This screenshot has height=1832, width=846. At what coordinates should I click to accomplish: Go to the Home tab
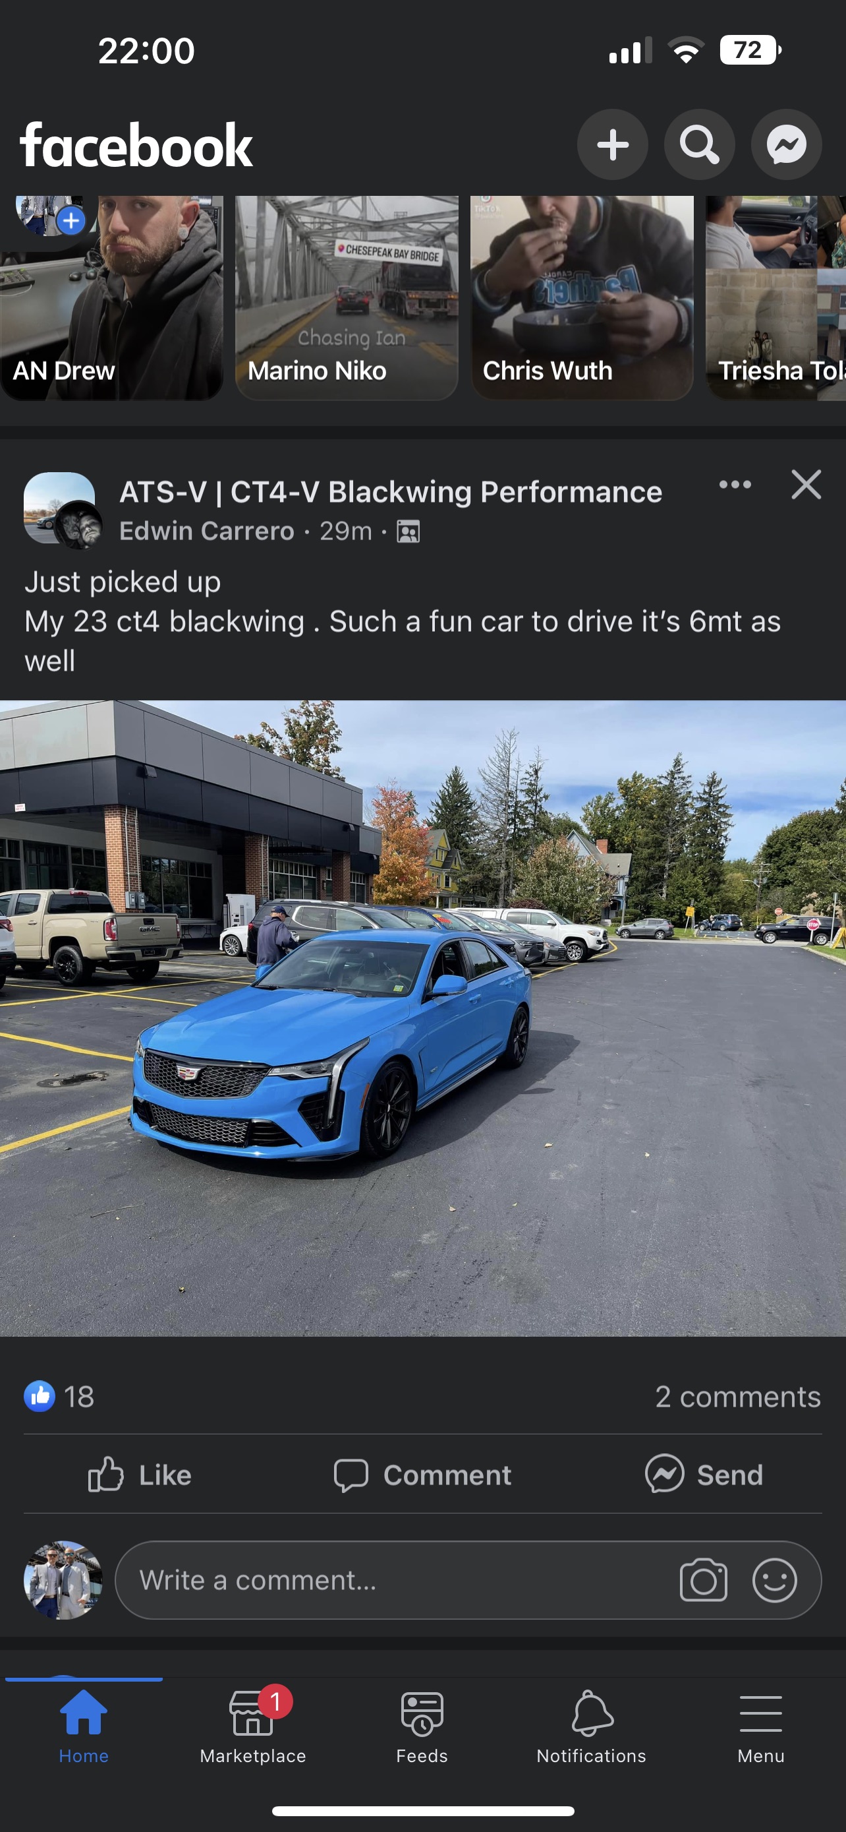84,1724
